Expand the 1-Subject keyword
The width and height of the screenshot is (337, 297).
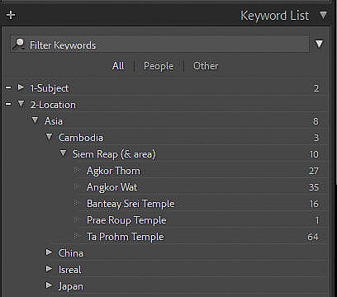coord(21,87)
